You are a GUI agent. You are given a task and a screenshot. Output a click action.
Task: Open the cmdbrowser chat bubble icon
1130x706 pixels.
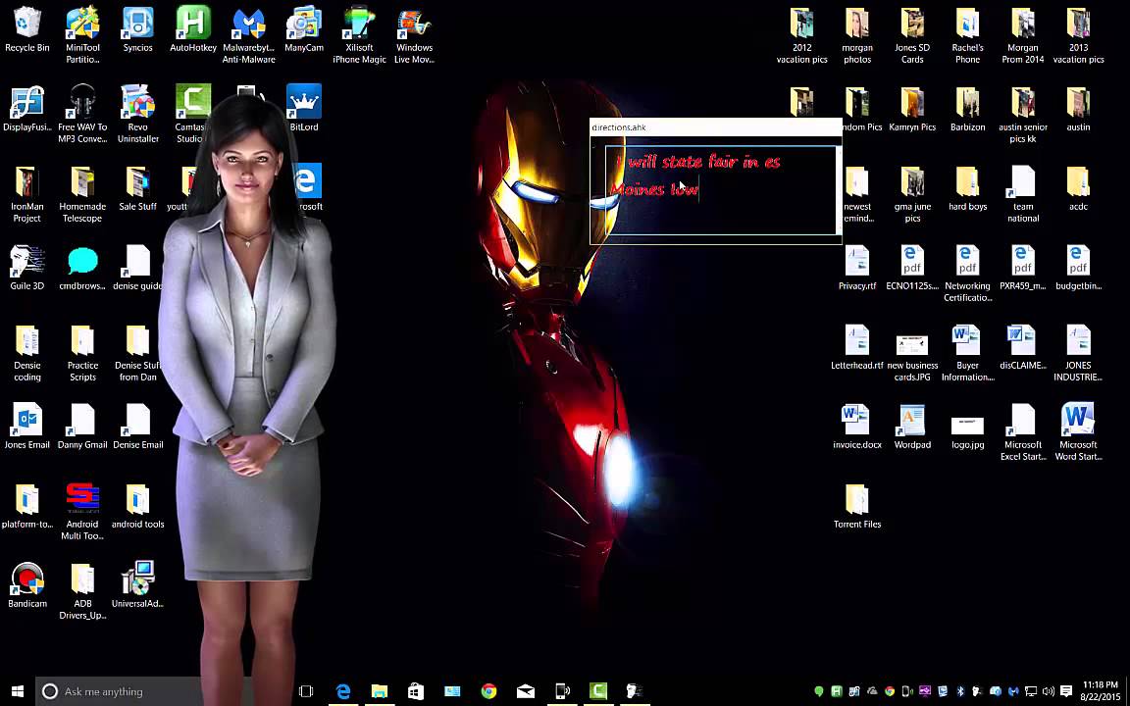[82, 268]
